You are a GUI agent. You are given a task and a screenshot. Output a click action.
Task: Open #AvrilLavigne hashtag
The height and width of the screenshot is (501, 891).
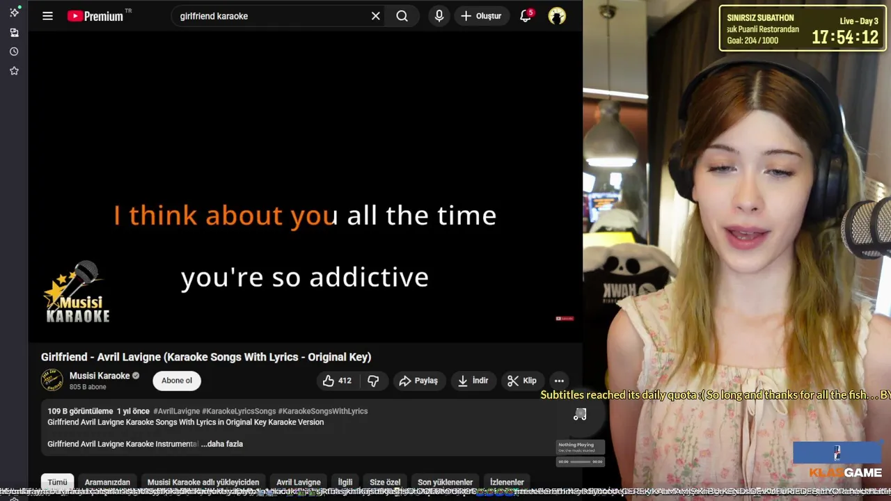[x=176, y=411]
